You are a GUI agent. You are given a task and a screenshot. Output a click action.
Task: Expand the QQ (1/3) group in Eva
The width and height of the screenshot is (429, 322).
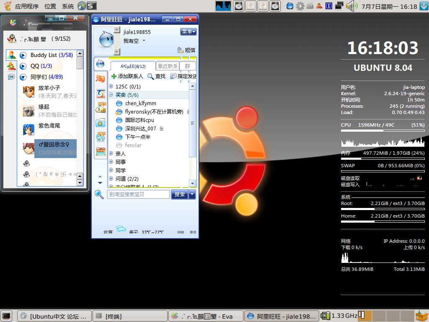[23, 66]
